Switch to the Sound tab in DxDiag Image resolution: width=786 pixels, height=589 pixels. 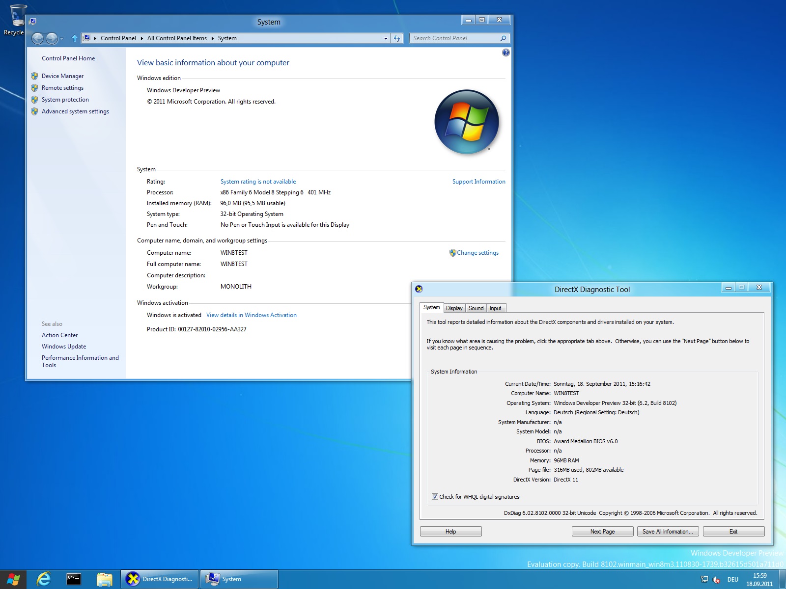click(476, 308)
